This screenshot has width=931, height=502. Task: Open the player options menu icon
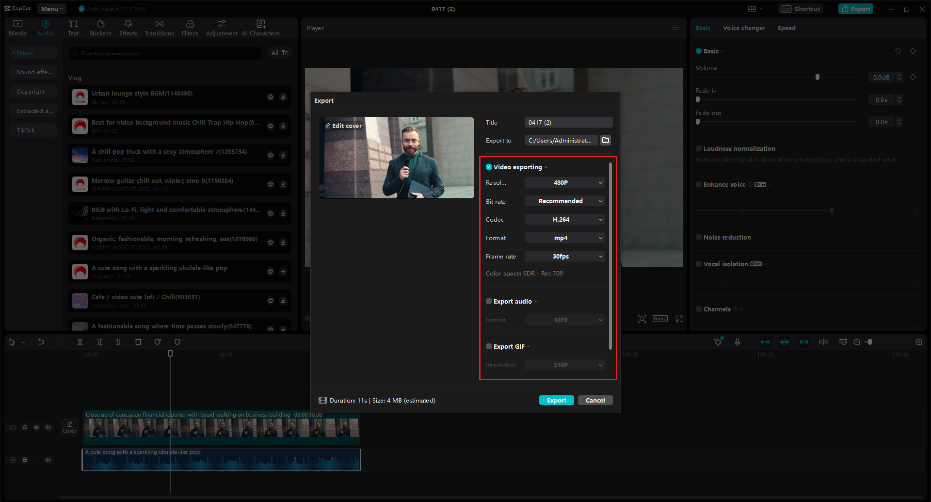point(675,28)
